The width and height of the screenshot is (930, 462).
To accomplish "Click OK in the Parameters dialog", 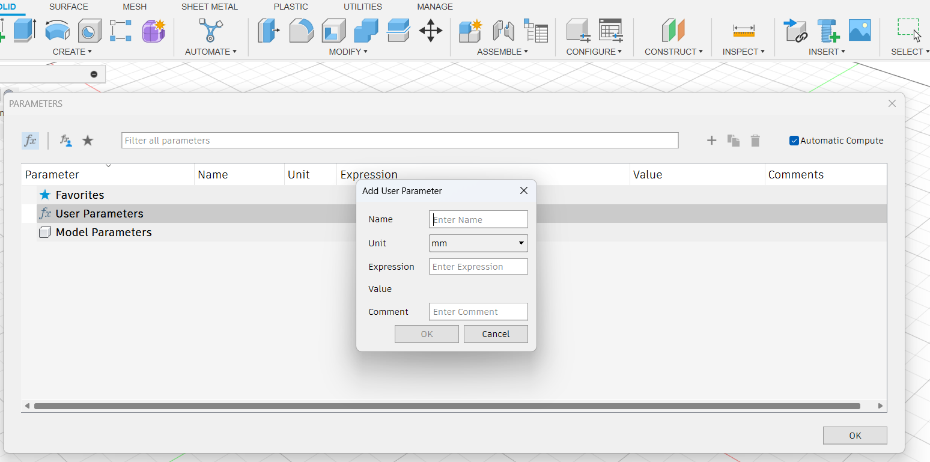I will pyautogui.click(x=855, y=436).
